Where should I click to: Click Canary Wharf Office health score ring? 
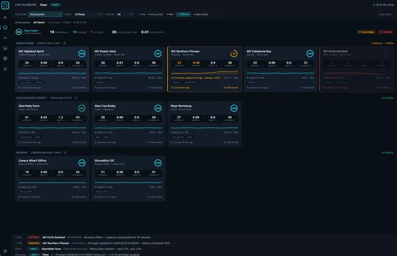click(x=82, y=163)
